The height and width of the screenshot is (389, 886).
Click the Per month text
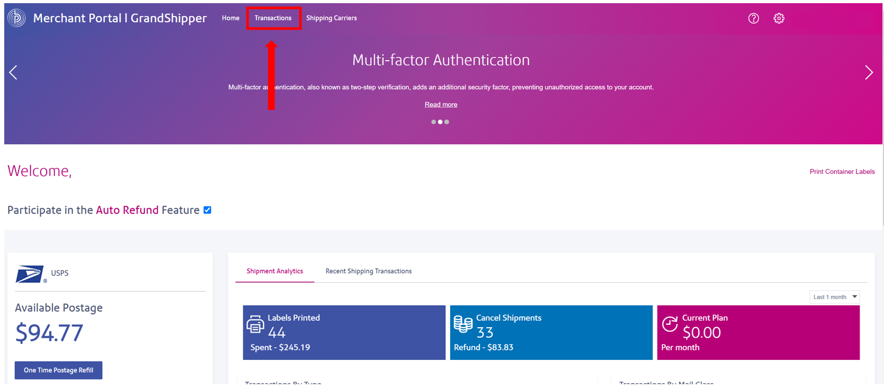680,347
